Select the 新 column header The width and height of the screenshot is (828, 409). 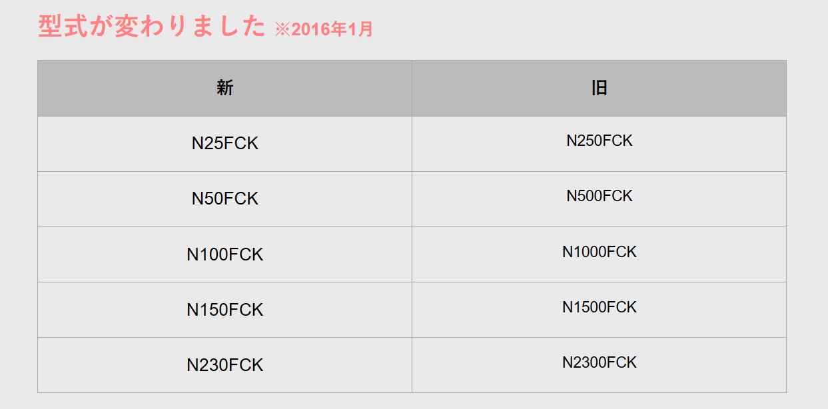coord(224,88)
